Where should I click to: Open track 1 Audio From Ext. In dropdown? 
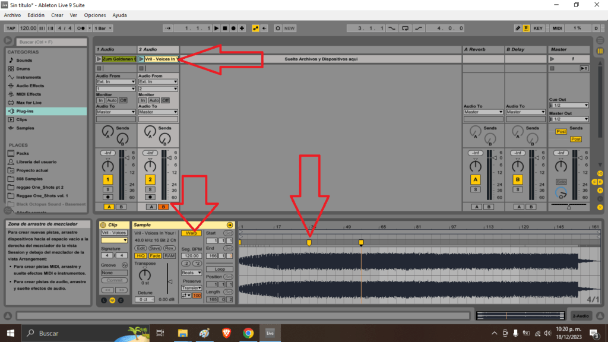click(116, 82)
